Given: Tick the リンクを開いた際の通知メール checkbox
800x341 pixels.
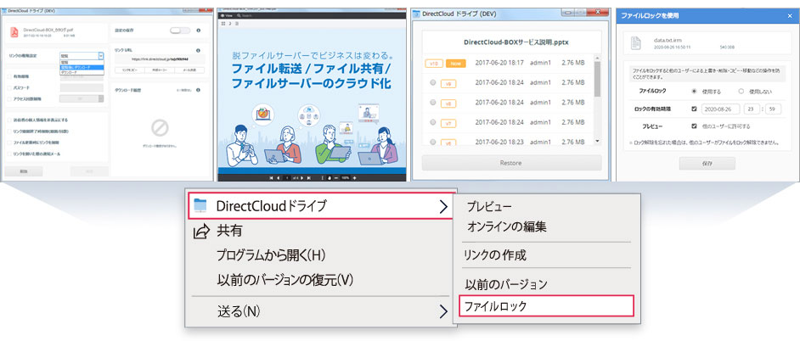Looking at the screenshot, I should click(9, 154).
